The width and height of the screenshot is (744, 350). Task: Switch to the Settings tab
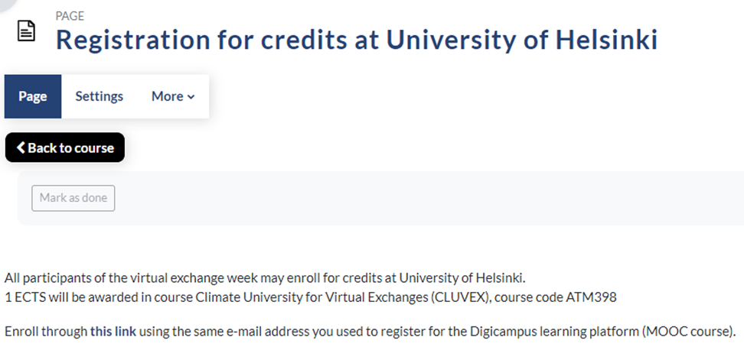99,96
